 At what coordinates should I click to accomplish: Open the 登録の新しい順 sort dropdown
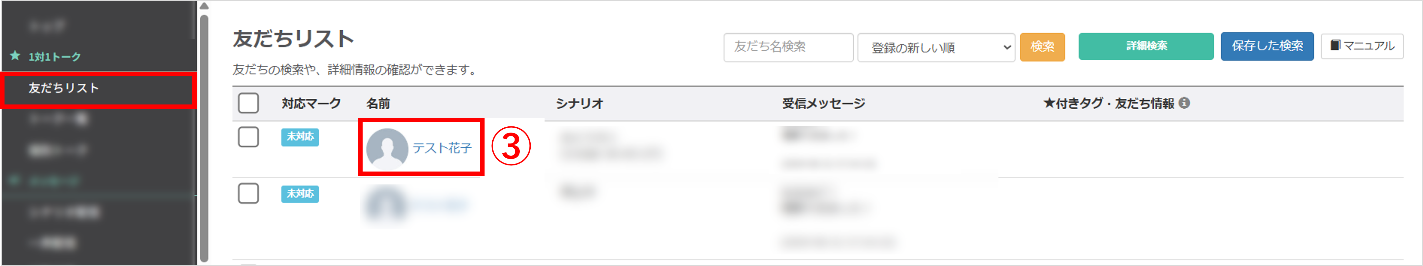[x=936, y=47]
